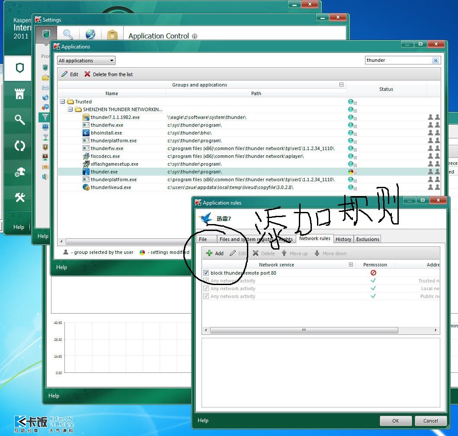
Task: Click the Move up arrow button
Action: coord(295,253)
